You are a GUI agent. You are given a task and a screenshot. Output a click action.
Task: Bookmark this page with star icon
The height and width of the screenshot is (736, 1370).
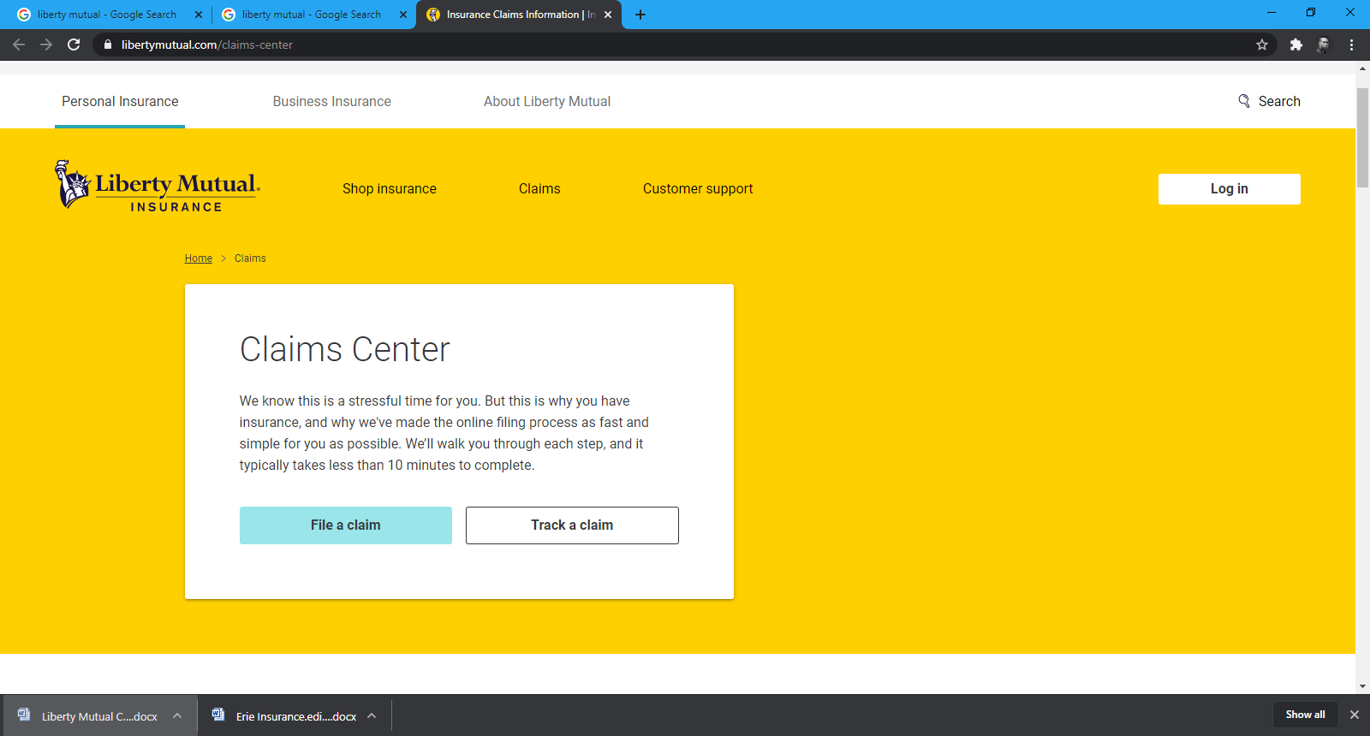[x=1262, y=45]
